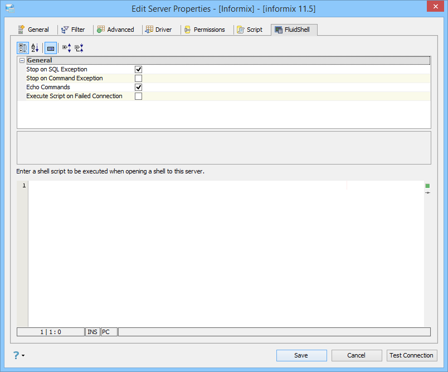
Task: Click line number 1 in editor gutter
Action: [x=24, y=186]
